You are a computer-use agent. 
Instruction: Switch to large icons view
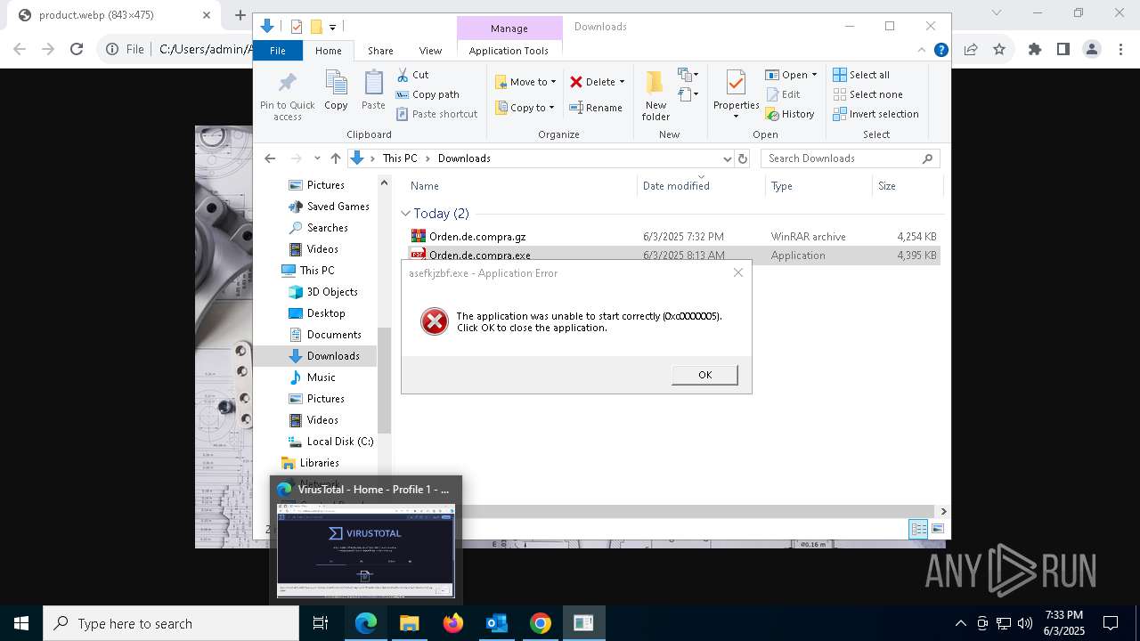click(x=937, y=529)
